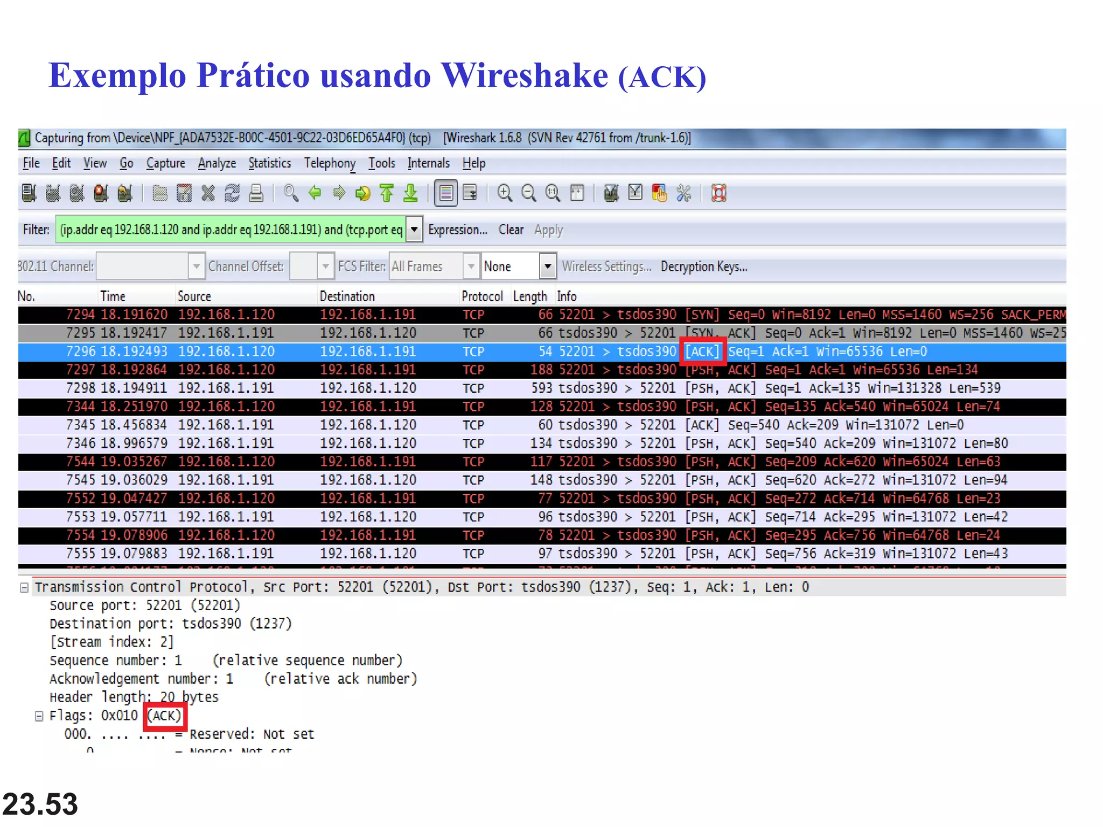Go to packet number icon

(362, 193)
